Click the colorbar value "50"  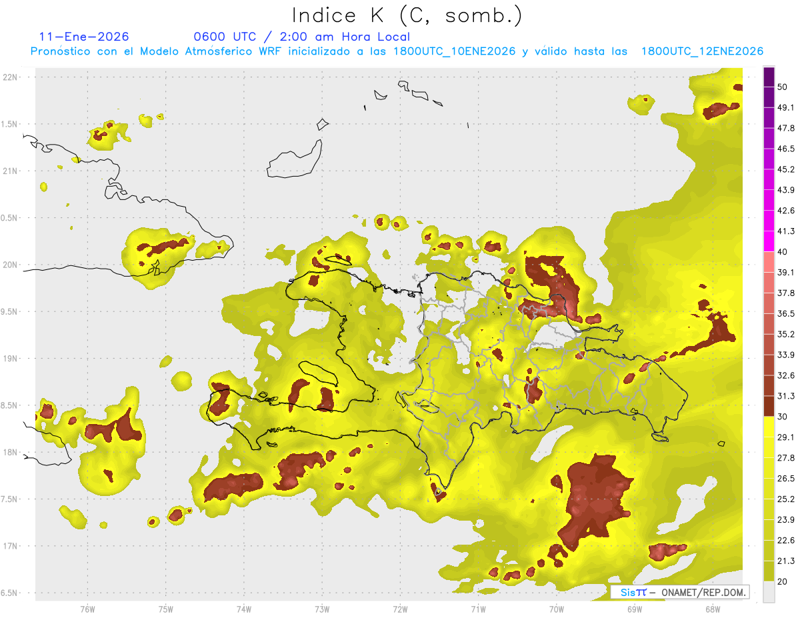coord(783,87)
